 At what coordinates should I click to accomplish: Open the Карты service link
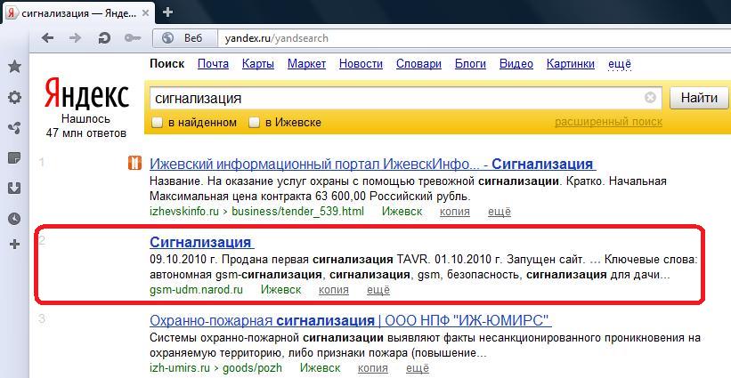258,64
